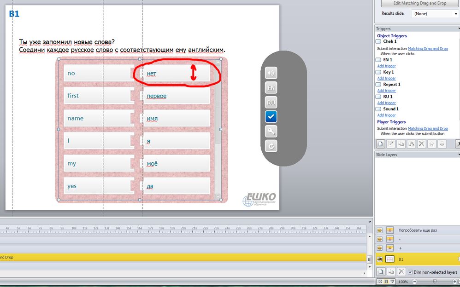Add a new slide layer

coord(381,271)
